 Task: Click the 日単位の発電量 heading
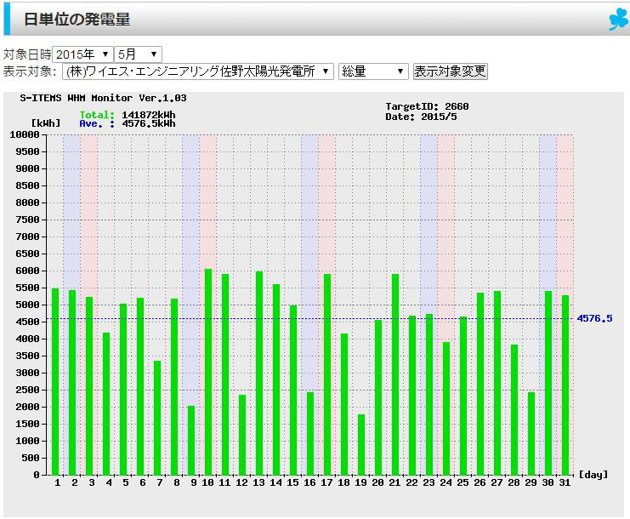point(77,20)
